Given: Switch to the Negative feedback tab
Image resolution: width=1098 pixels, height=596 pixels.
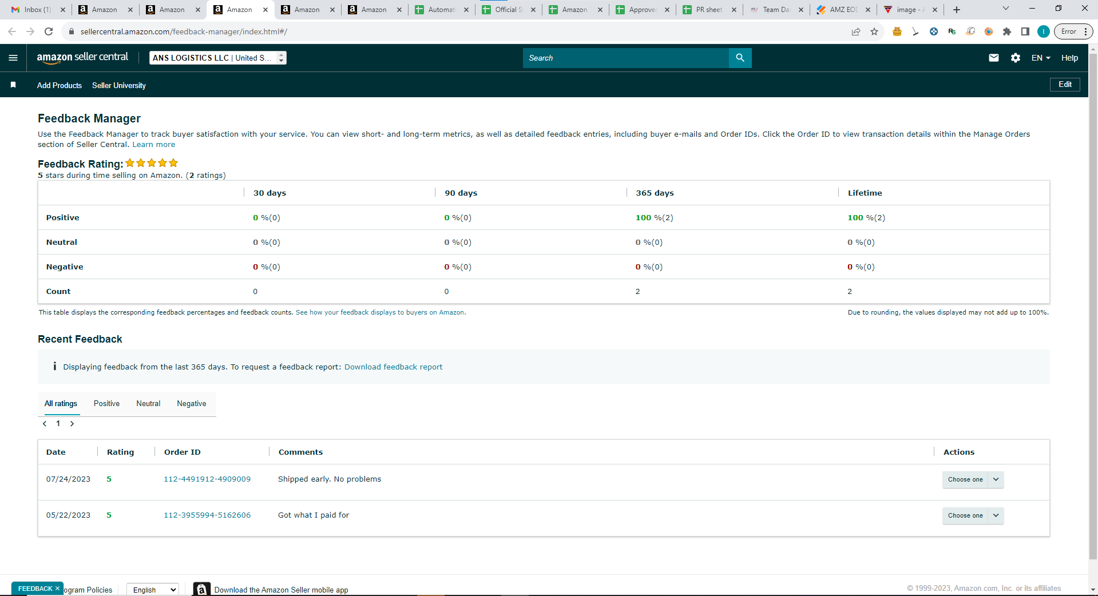Looking at the screenshot, I should [x=192, y=403].
